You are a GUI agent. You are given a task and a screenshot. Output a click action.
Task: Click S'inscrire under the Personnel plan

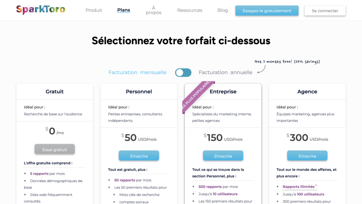(x=139, y=156)
